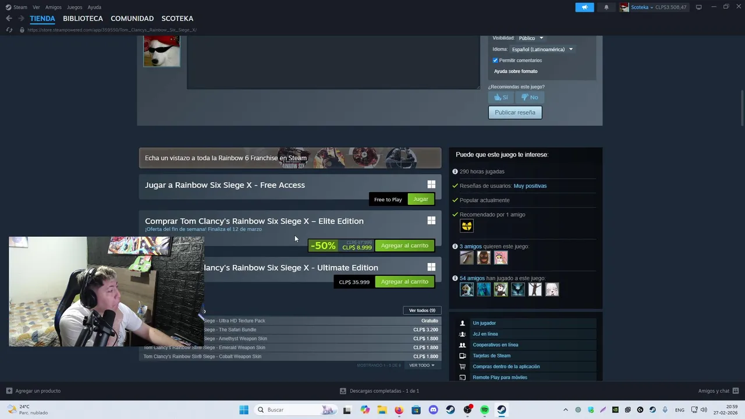Open the Ver menu
This screenshot has height=419, width=745.
pyautogui.click(x=36, y=7)
